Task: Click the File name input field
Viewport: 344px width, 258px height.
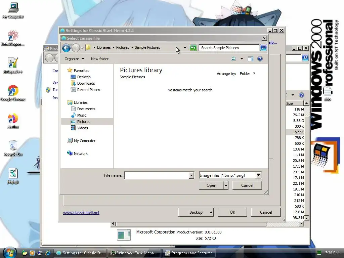Action: point(157,175)
